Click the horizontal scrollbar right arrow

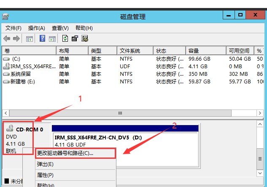[260, 113]
